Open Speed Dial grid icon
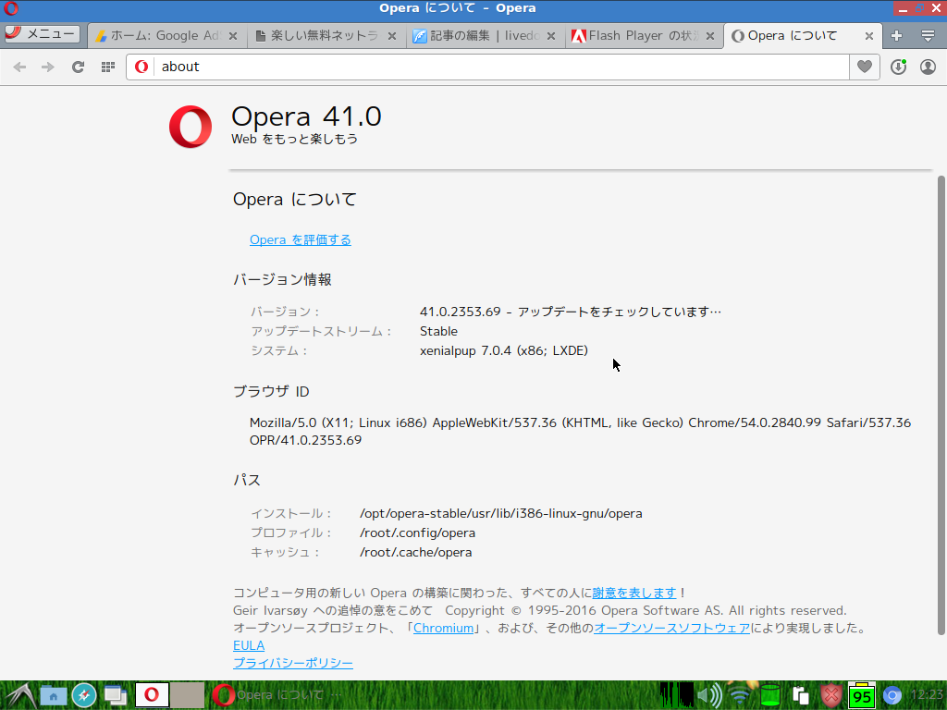 coord(108,67)
